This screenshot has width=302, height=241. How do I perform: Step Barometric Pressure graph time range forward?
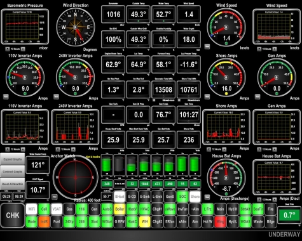pos(23,49)
